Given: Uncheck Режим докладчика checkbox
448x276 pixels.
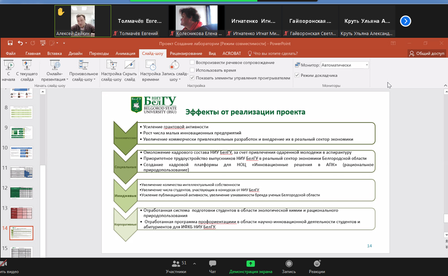Looking at the screenshot, I should [x=297, y=76].
